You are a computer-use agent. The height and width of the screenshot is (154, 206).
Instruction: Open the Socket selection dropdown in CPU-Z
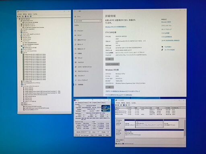click(86, 132)
